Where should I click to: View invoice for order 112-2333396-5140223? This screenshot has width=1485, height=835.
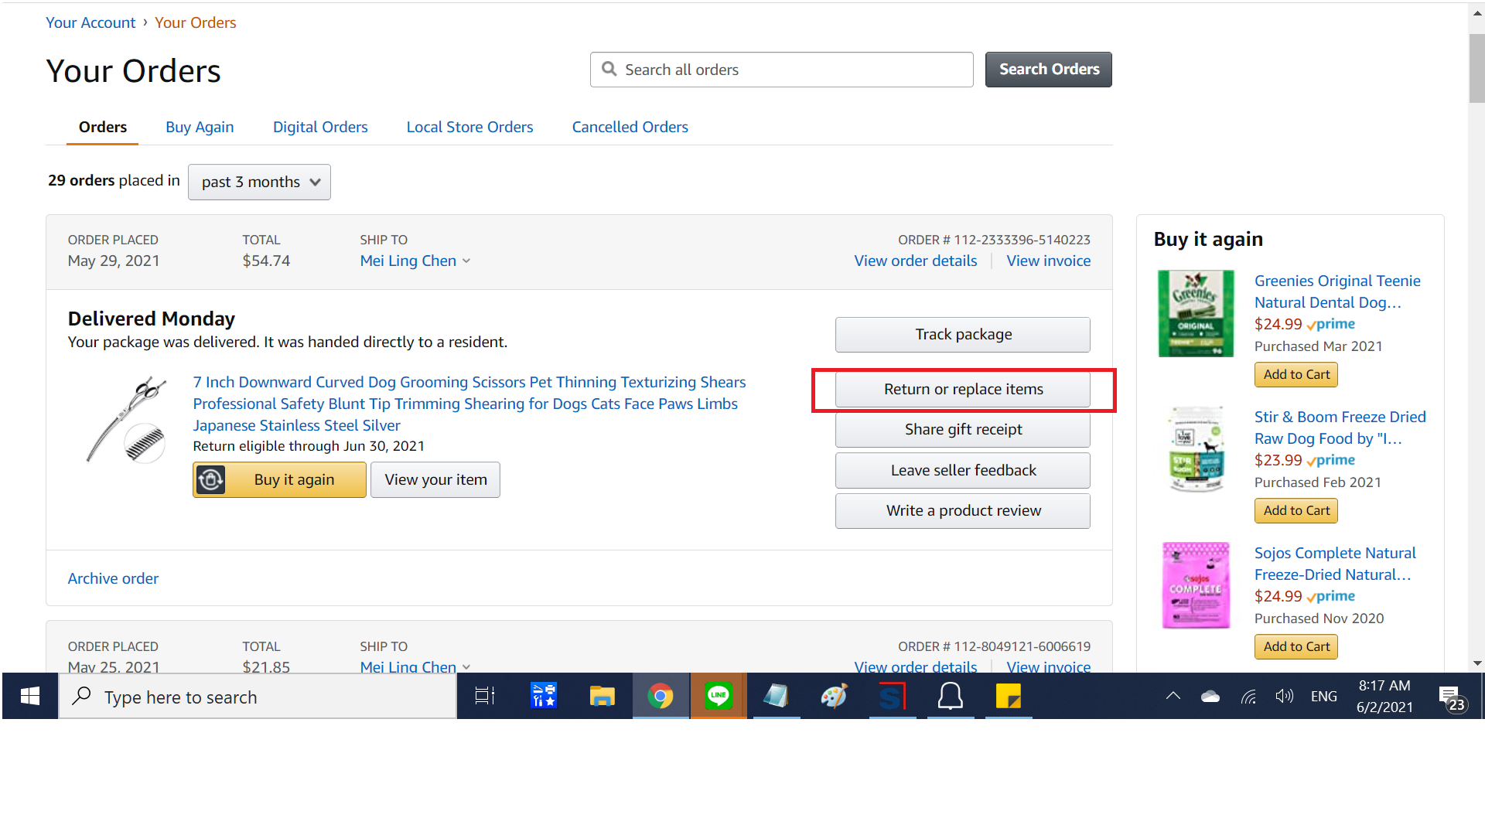click(1049, 261)
